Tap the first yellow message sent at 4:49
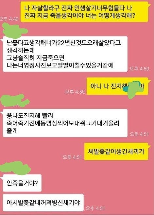154x215 pixels. [84, 12]
